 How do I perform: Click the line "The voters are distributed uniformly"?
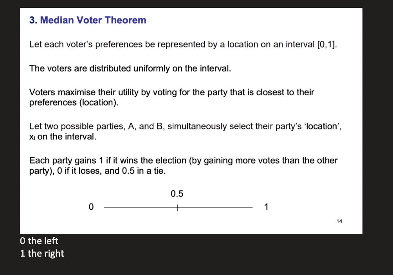click(x=130, y=69)
